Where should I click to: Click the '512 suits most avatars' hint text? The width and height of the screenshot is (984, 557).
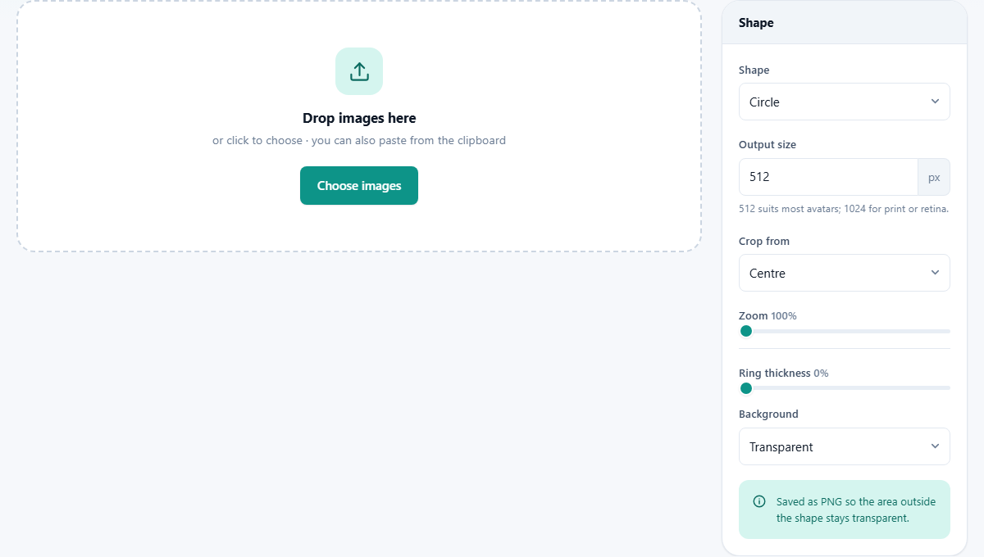[x=844, y=209]
